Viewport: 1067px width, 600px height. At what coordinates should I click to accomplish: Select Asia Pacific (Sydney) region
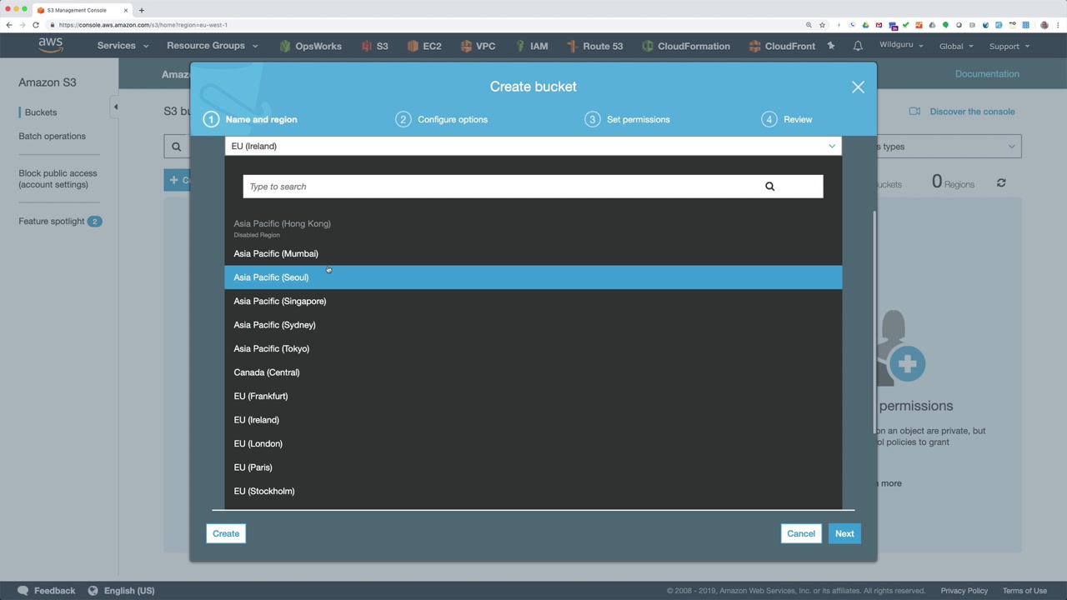[533, 325]
